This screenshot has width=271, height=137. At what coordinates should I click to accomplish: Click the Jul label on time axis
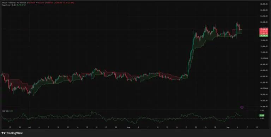pos(29,127)
